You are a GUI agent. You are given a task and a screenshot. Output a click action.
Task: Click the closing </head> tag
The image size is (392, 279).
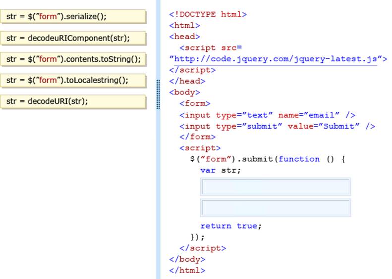[x=187, y=81]
